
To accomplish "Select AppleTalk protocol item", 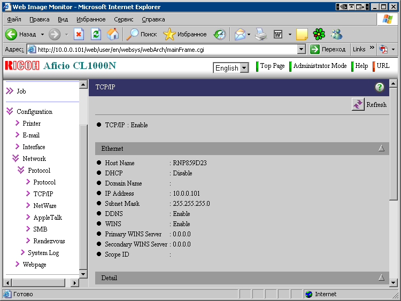I will pyautogui.click(x=48, y=218).
